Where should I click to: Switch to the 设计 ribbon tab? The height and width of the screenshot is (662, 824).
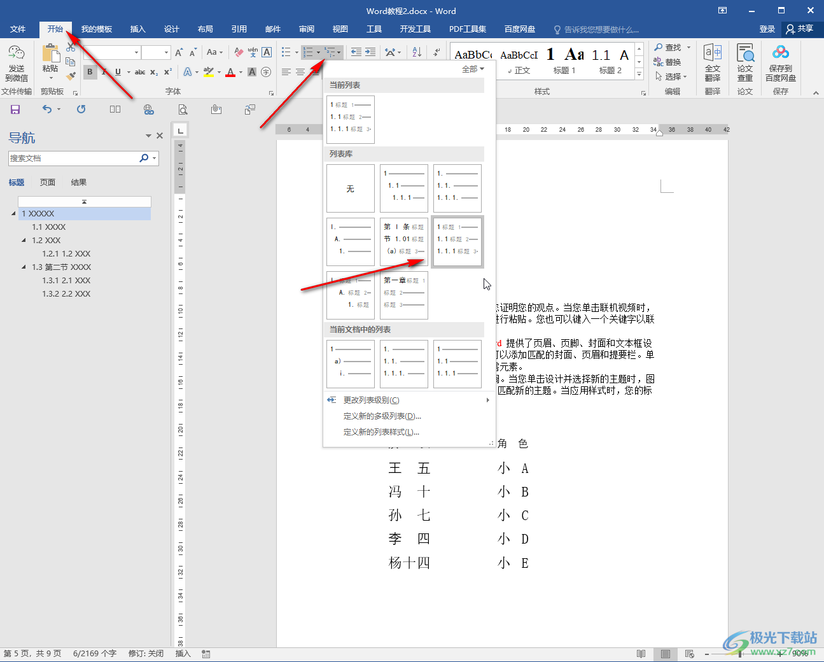click(x=172, y=29)
